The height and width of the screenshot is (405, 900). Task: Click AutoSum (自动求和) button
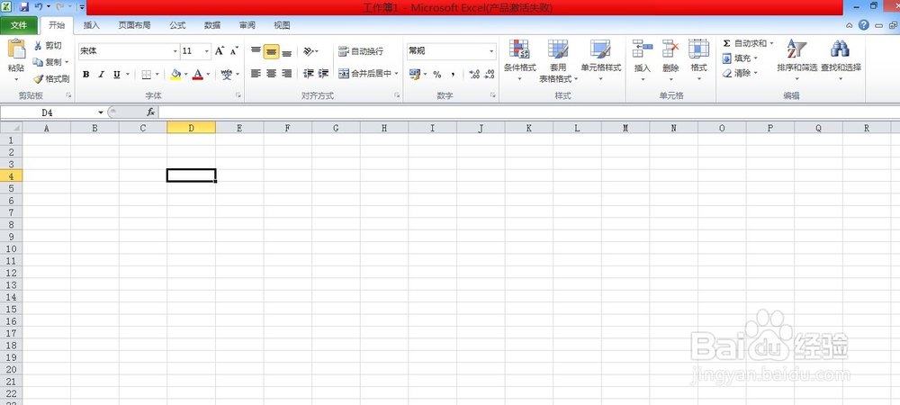[x=744, y=43]
